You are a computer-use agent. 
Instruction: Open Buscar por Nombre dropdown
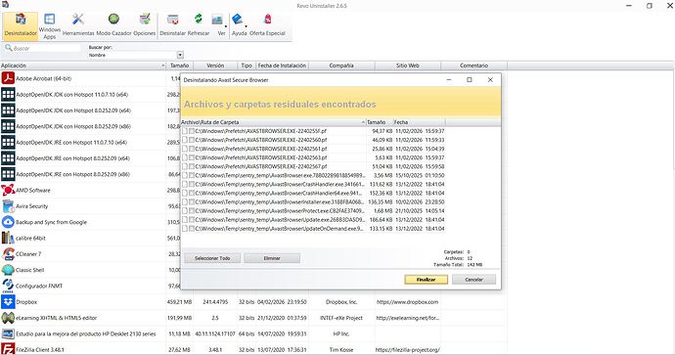pyautogui.click(x=180, y=55)
